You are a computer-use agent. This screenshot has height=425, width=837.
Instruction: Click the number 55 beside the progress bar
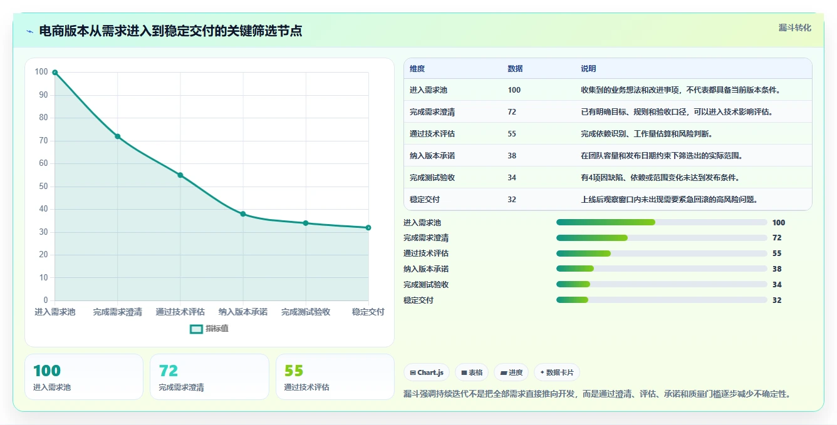click(x=777, y=253)
